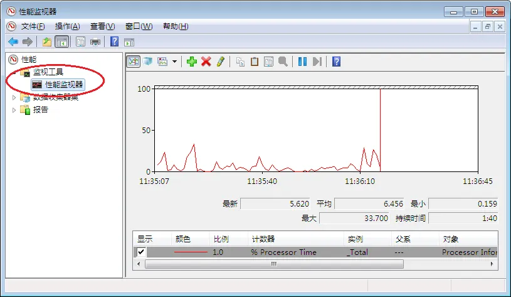Image resolution: width=511 pixels, height=297 pixels.
Task: Click the 1.0 scale cell
Action: [x=218, y=252]
